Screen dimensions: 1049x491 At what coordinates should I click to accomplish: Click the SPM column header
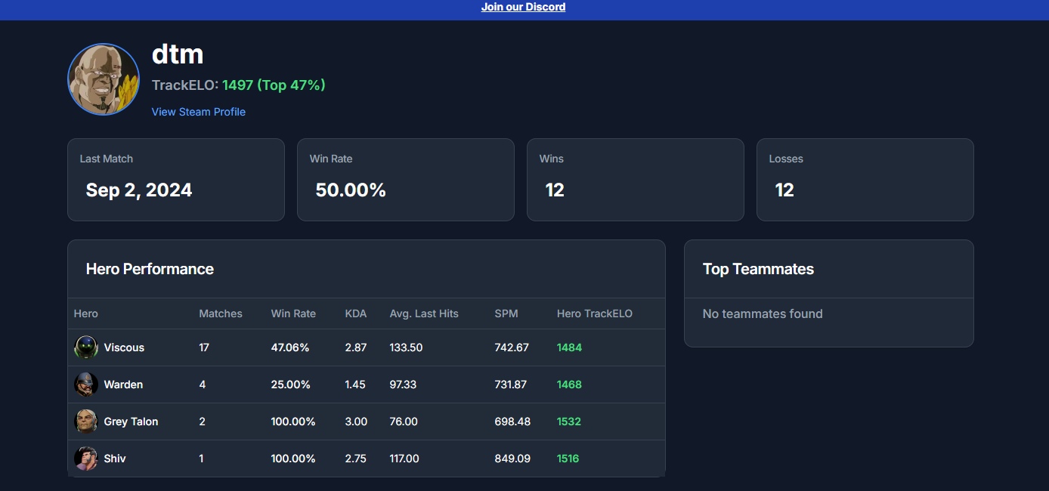[x=506, y=313]
